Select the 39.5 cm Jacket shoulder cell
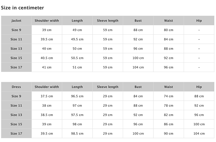The width and height of the screenshot is (216, 142). (x=47, y=39)
